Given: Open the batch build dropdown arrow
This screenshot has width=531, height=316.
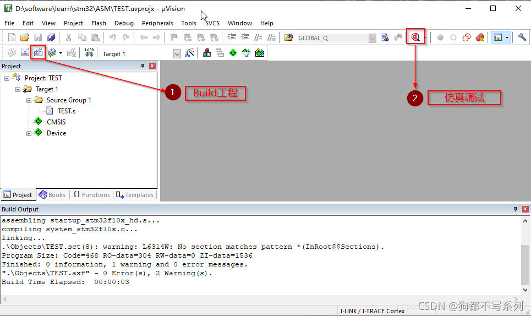Looking at the screenshot, I should [61, 53].
